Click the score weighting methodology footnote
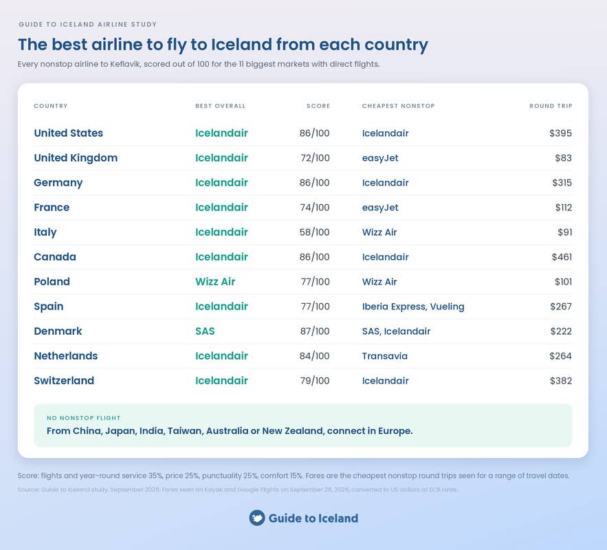This screenshot has height=550, width=607. click(x=294, y=476)
